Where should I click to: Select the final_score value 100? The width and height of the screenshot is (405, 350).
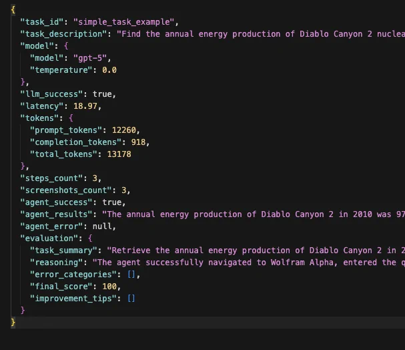tap(109, 287)
